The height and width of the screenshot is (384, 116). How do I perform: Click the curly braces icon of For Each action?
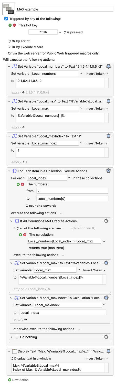[15, 171]
